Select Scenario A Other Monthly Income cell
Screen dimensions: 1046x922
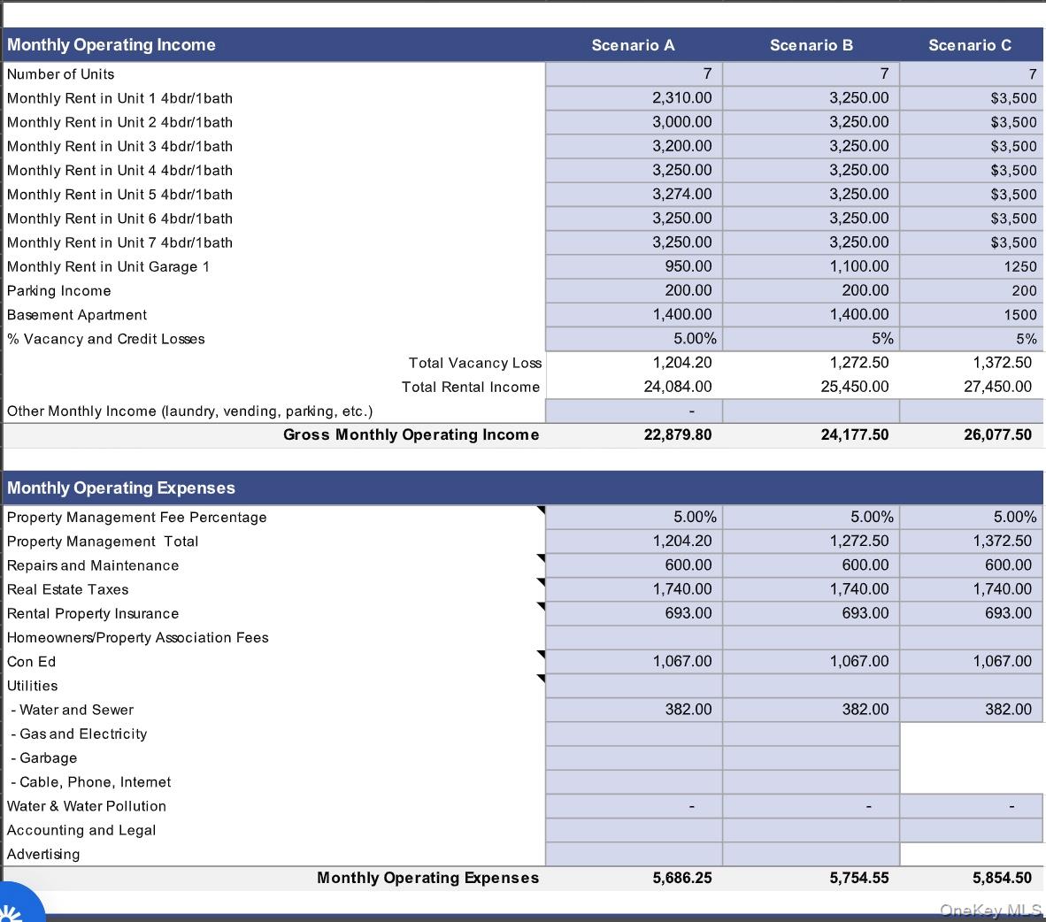(x=634, y=411)
